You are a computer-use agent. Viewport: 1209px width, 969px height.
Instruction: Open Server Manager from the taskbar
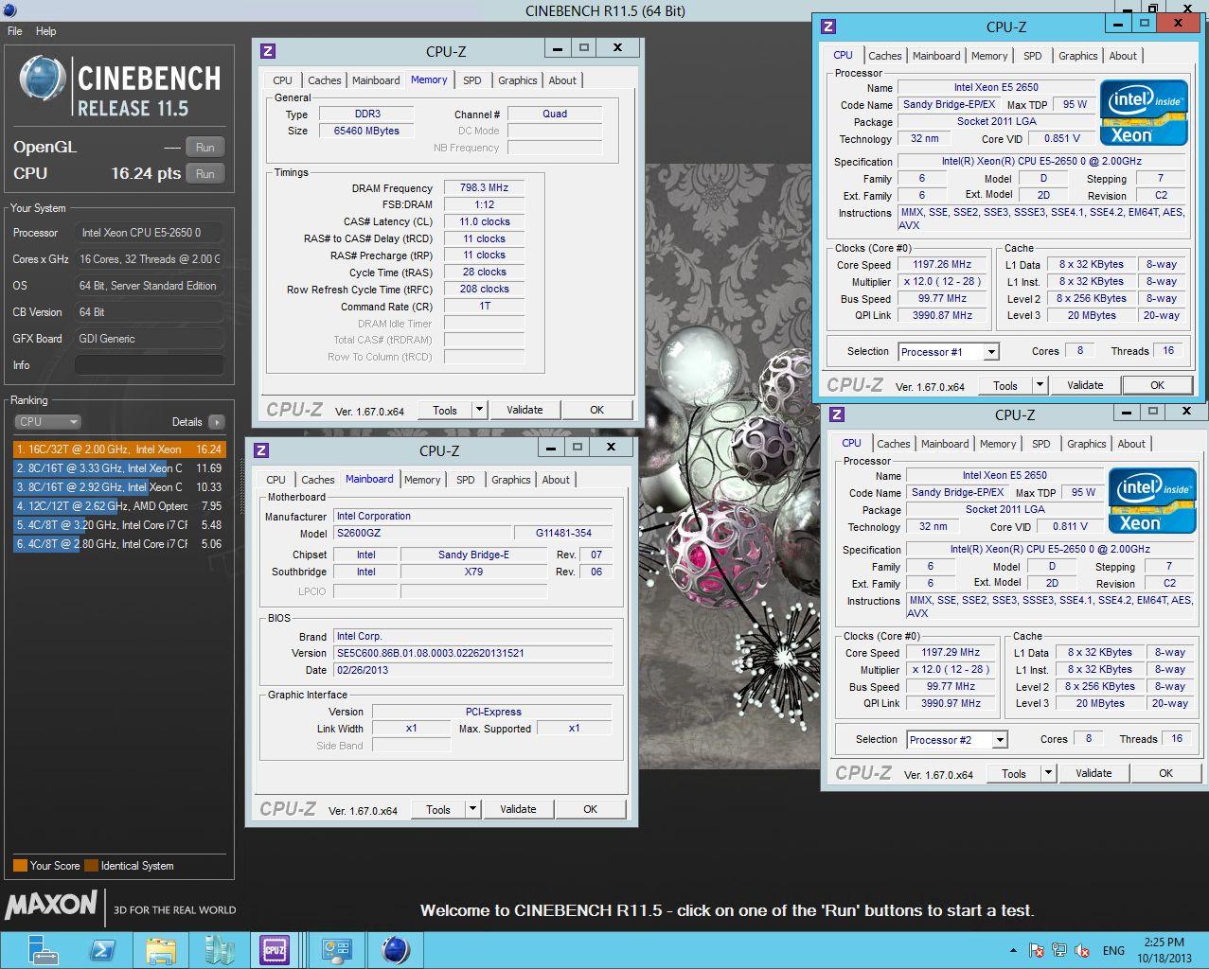(44, 949)
